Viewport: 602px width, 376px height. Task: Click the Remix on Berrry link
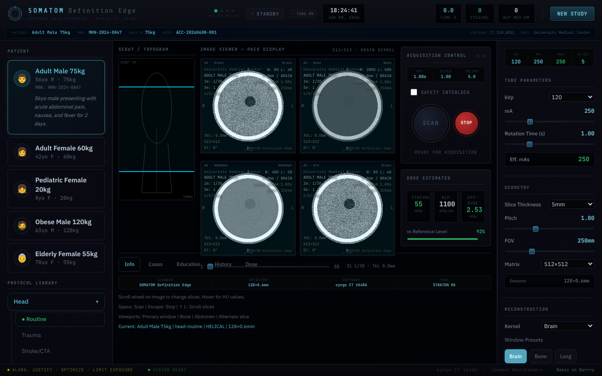tap(575, 370)
